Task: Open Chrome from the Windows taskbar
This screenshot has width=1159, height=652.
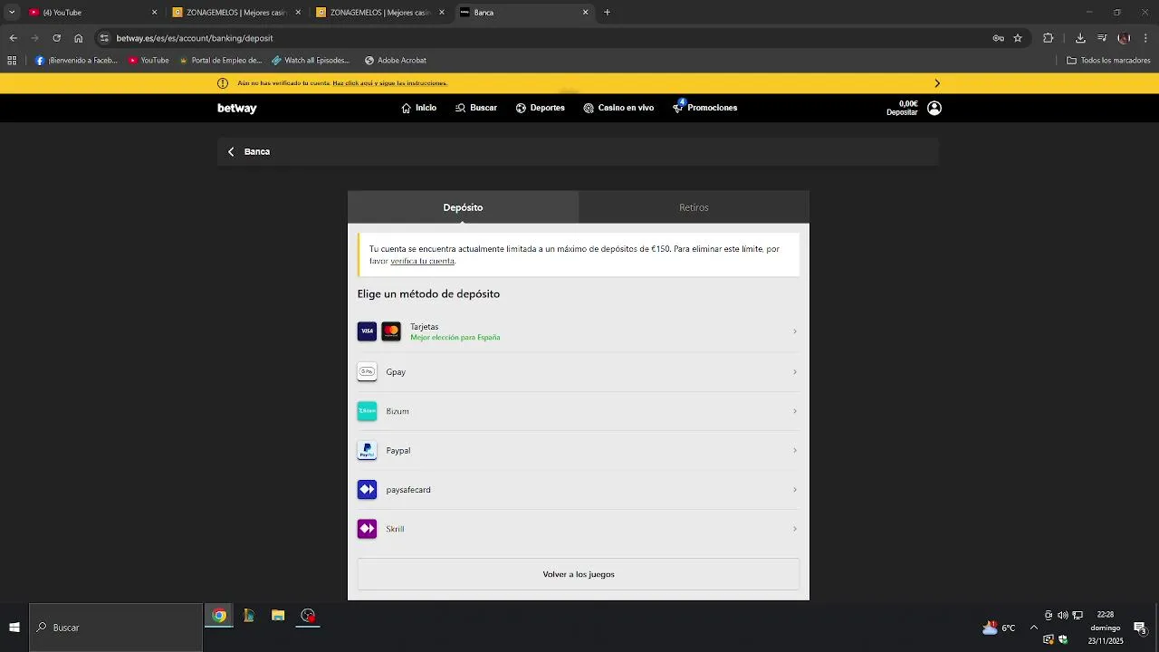Action: 219,616
